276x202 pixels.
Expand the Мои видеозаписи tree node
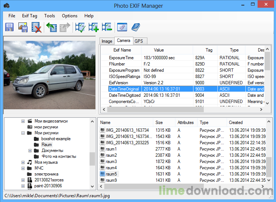pos(23,121)
